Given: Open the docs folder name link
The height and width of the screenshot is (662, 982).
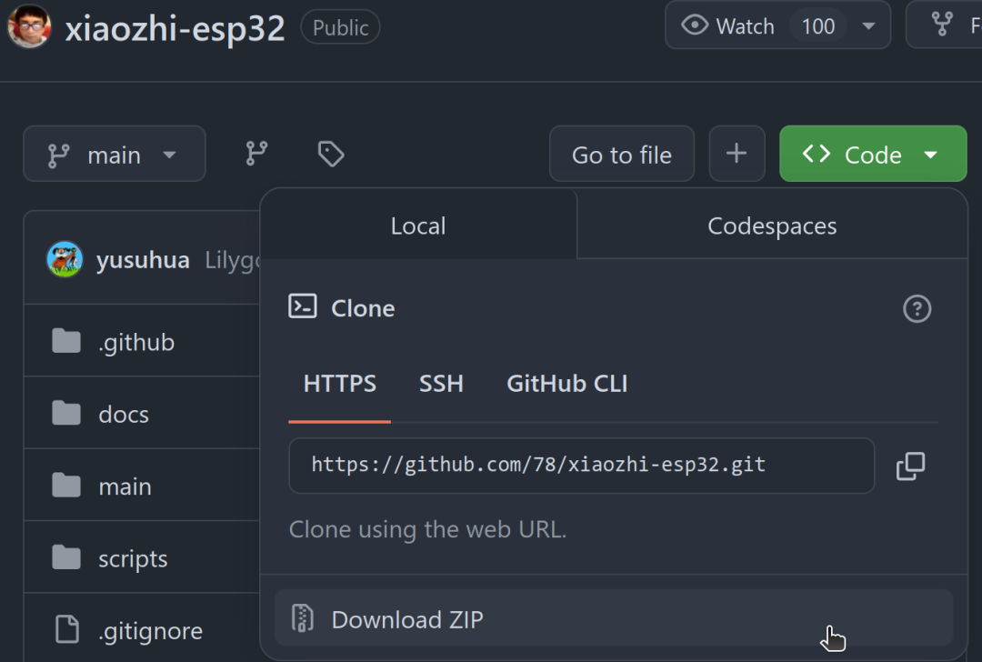Looking at the screenshot, I should click(x=124, y=414).
